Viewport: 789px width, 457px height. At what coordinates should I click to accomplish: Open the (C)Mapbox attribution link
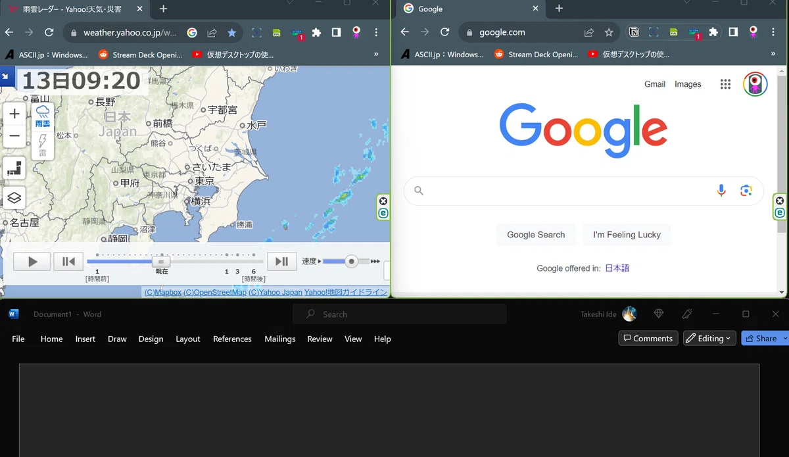tap(163, 292)
